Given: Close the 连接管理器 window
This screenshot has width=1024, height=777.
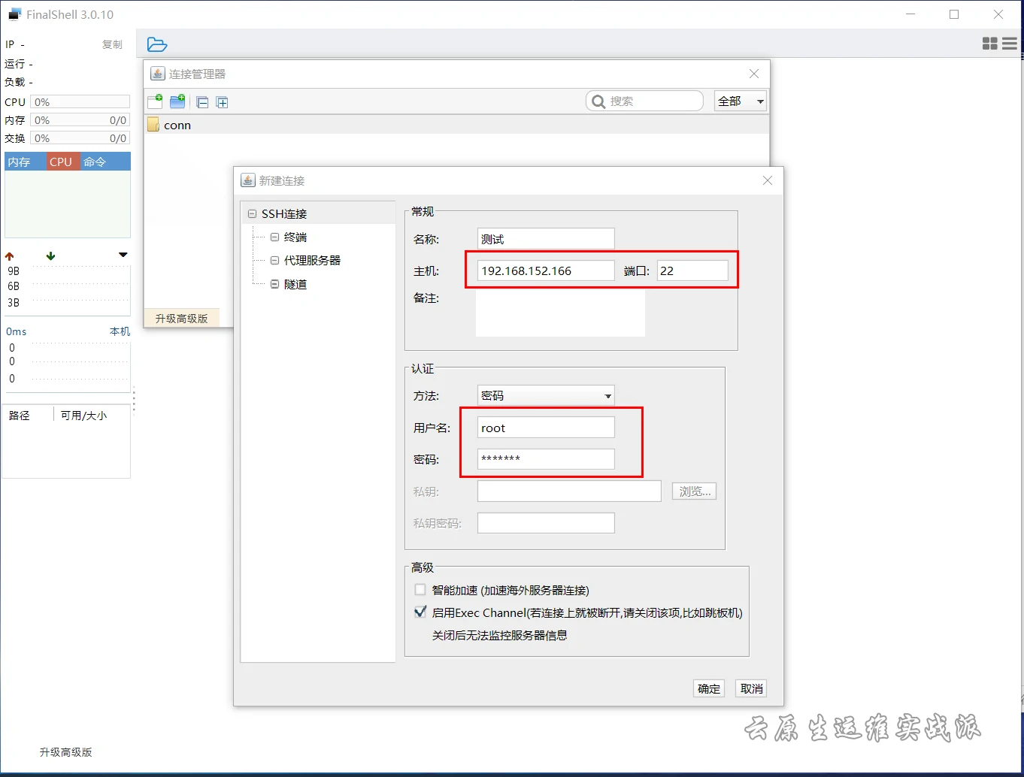Looking at the screenshot, I should 754,74.
